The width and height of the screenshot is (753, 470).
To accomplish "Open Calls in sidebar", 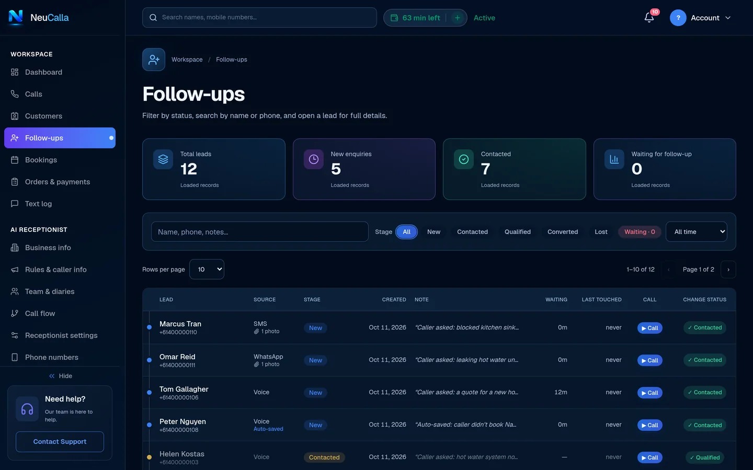I will click(x=60, y=94).
